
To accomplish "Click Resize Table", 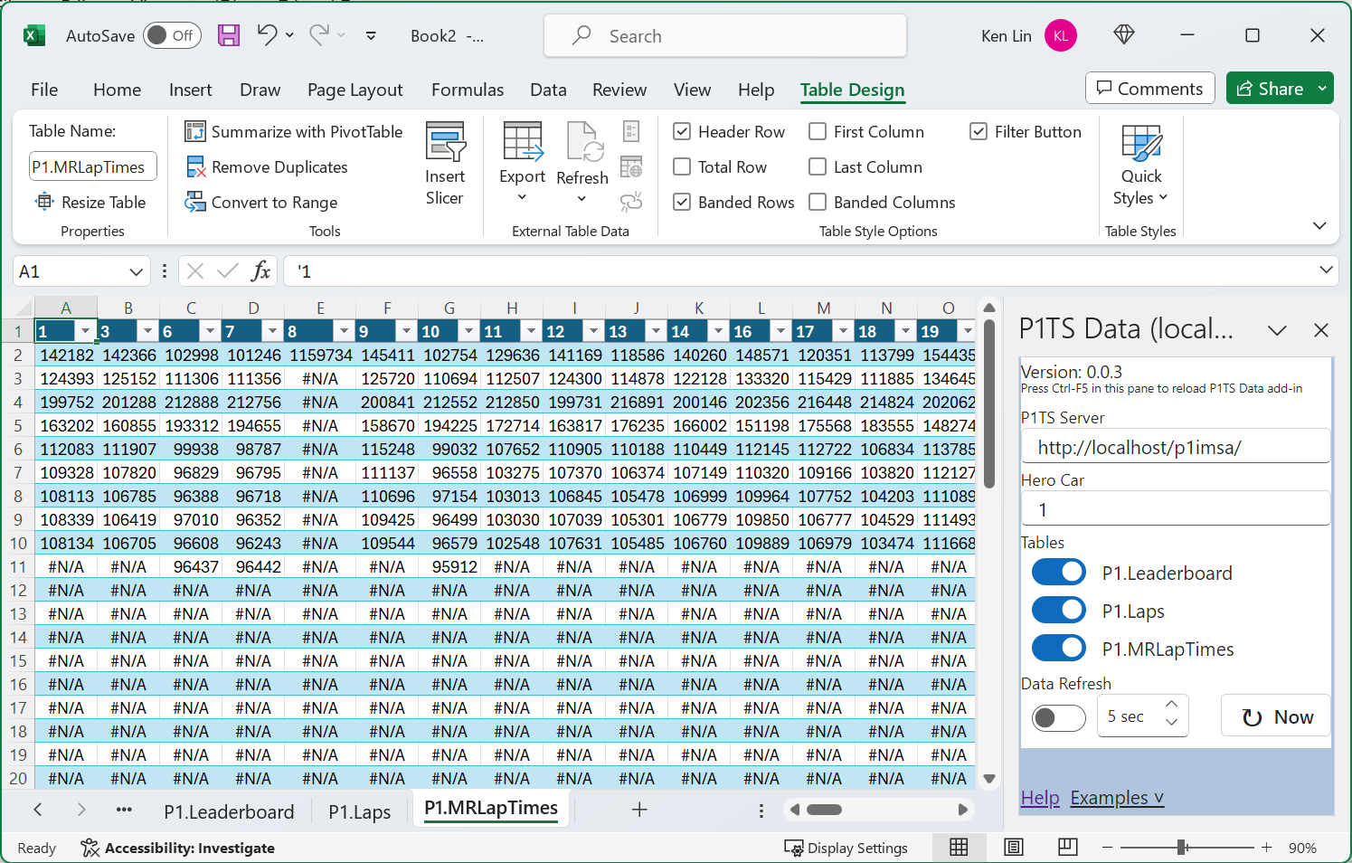I will (x=90, y=202).
